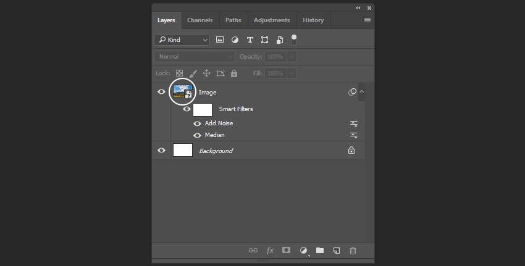This screenshot has width=525, height=266.
Task: Select the Add Noise filter entry
Action: pos(219,123)
